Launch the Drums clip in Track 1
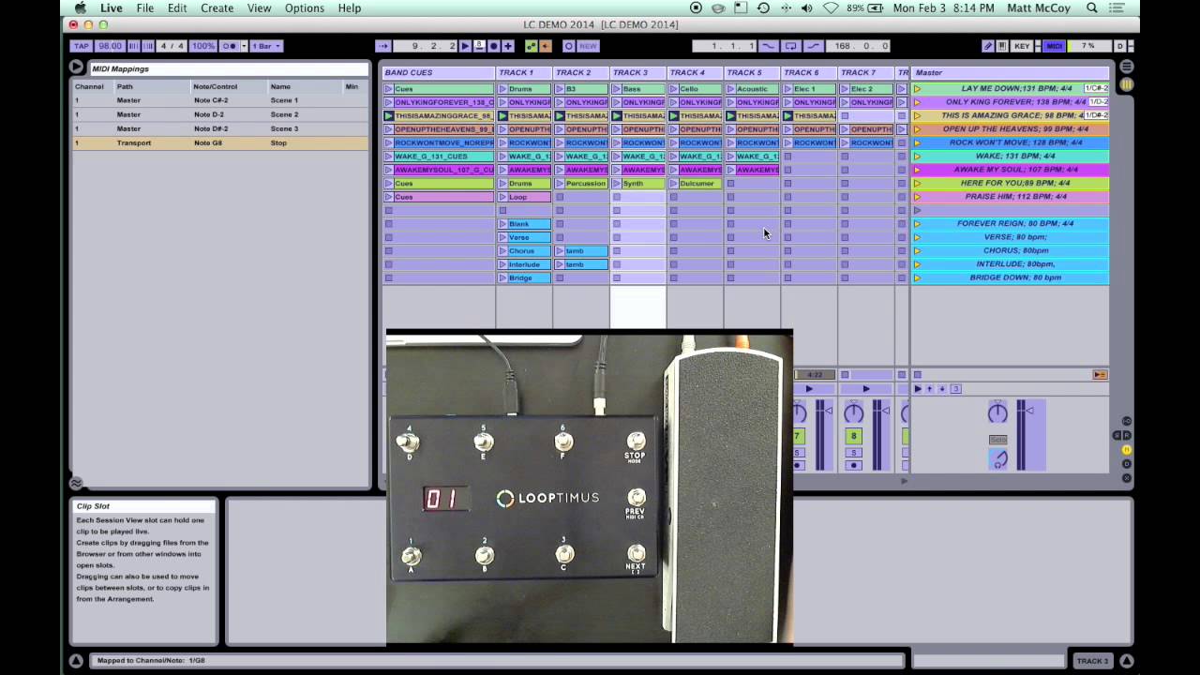This screenshot has height=675, width=1200. (502, 89)
